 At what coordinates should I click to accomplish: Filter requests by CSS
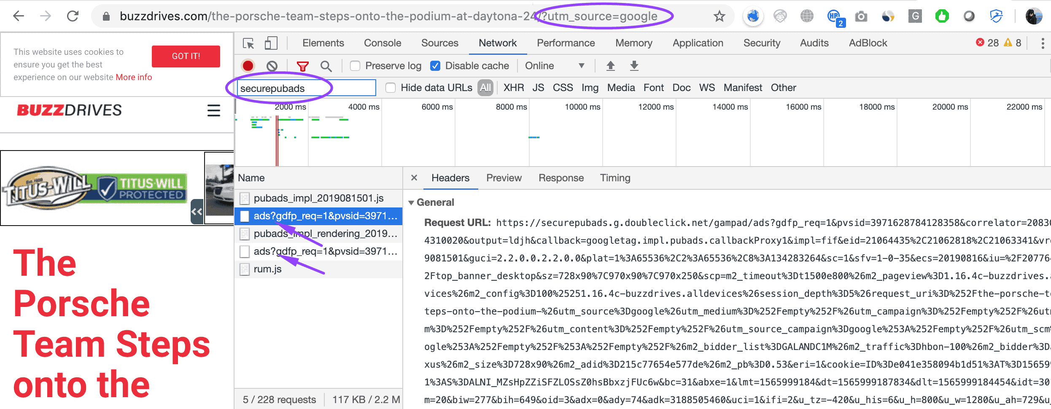tap(563, 88)
